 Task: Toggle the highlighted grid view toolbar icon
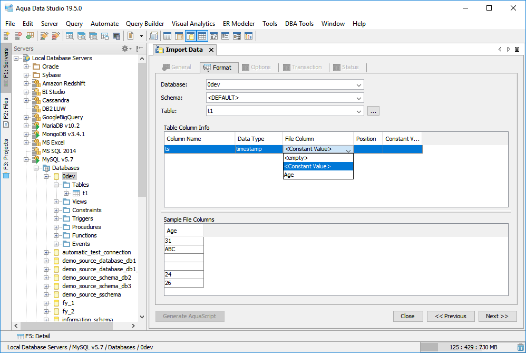(x=202, y=36)
